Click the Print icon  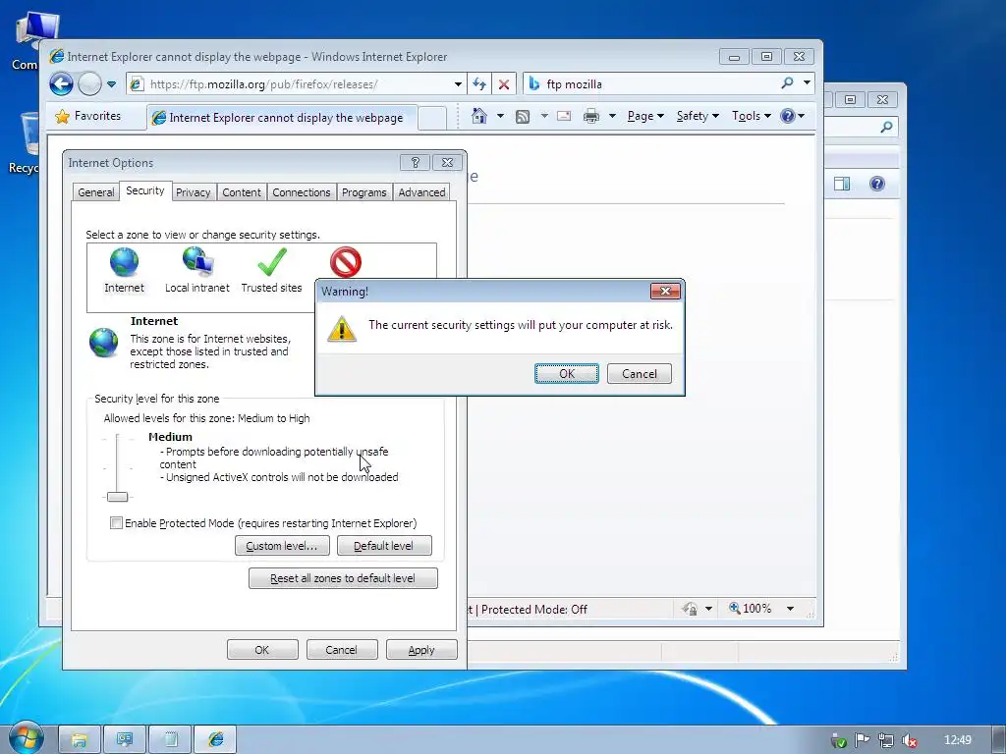(590, 116)
